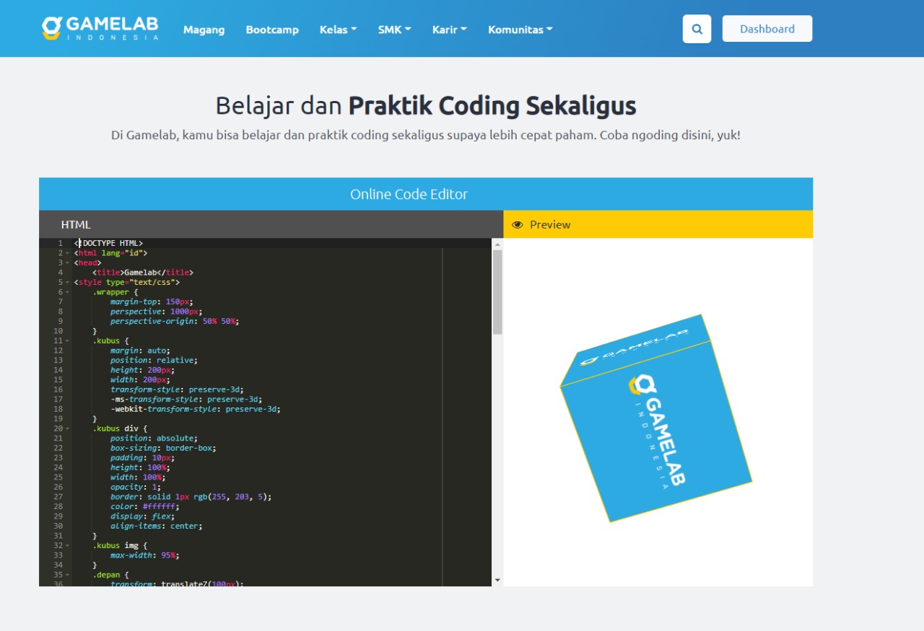Image resolution: width=924 pixels, height=631 pixels.
Task: Open the Komunitas dropdown
Action: [519, 30]
